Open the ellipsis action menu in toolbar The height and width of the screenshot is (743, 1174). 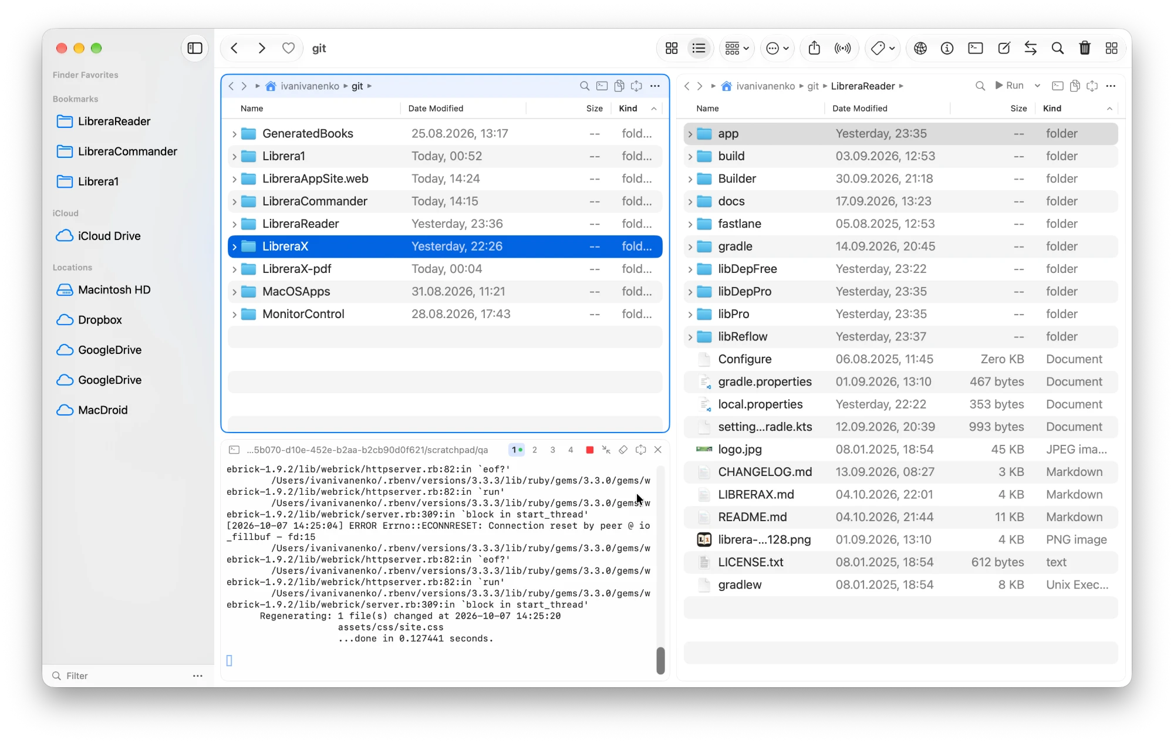pos(777,48)
